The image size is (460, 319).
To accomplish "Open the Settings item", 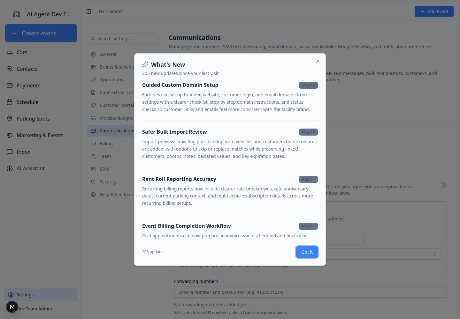I will (41, 295).
